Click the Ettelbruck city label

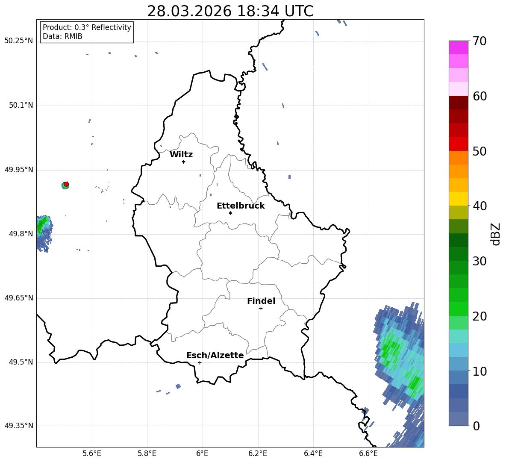[x=241, y=206]
